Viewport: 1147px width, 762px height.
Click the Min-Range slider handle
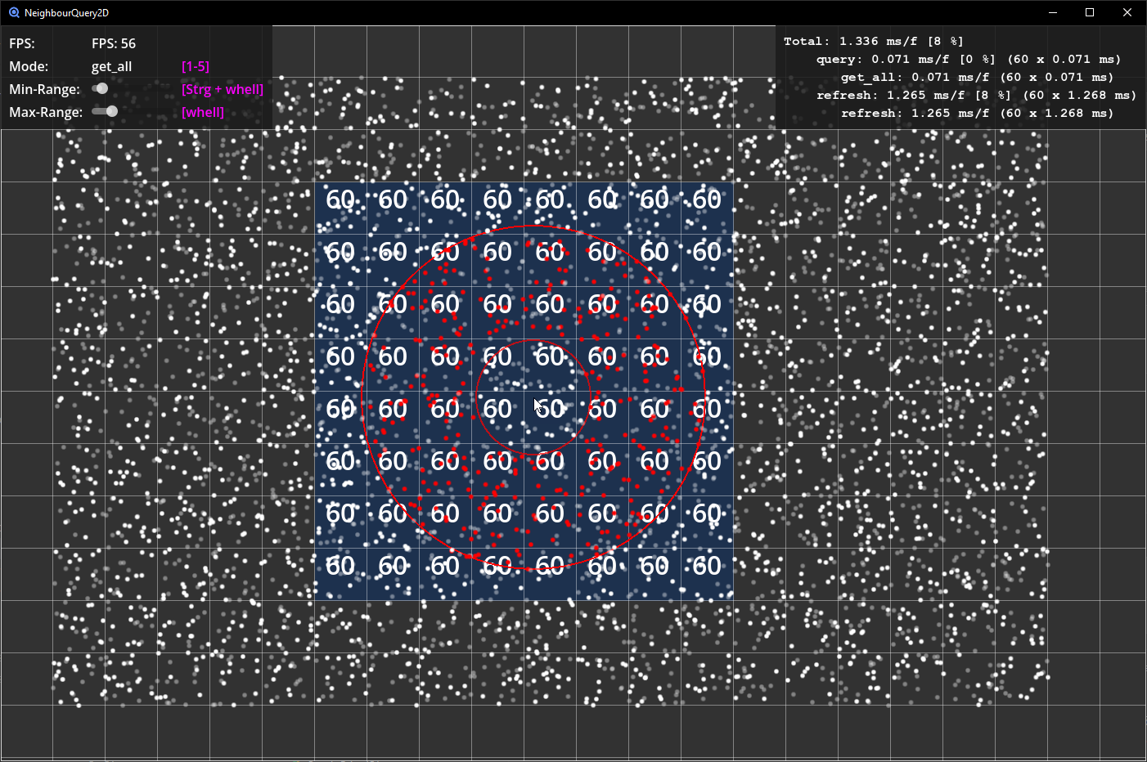point(102,88)
